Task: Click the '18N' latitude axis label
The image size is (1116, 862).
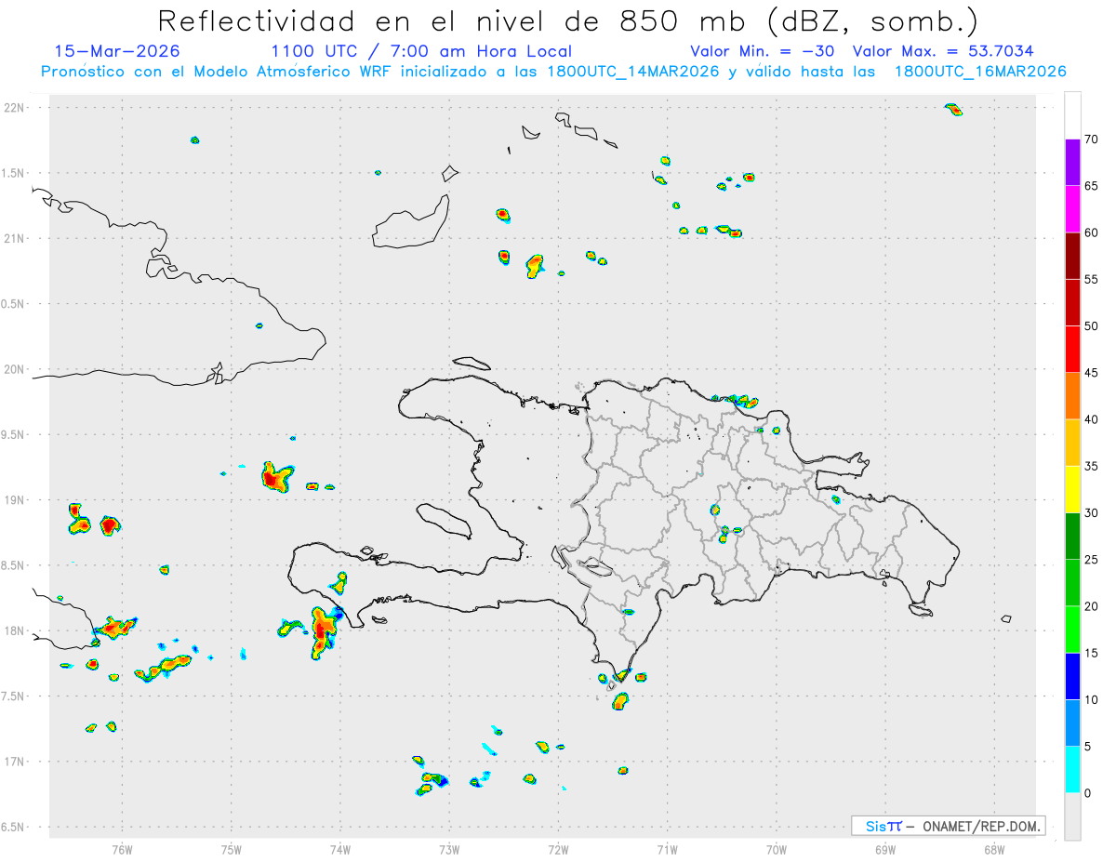Action: [15, 630]
